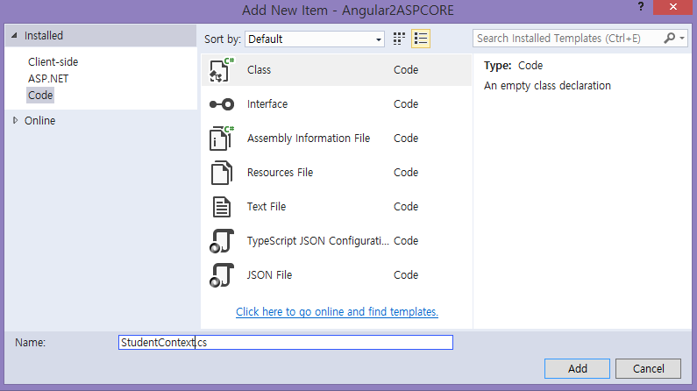Select the Class template icon

[x=221, y=70]
